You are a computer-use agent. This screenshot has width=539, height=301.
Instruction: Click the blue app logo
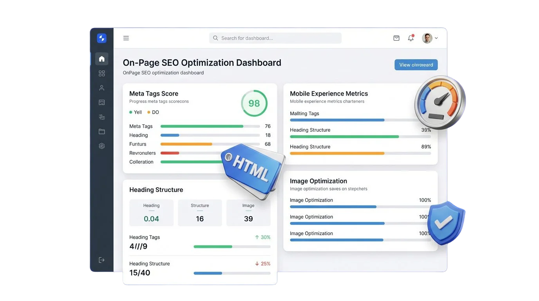[102, 38]
